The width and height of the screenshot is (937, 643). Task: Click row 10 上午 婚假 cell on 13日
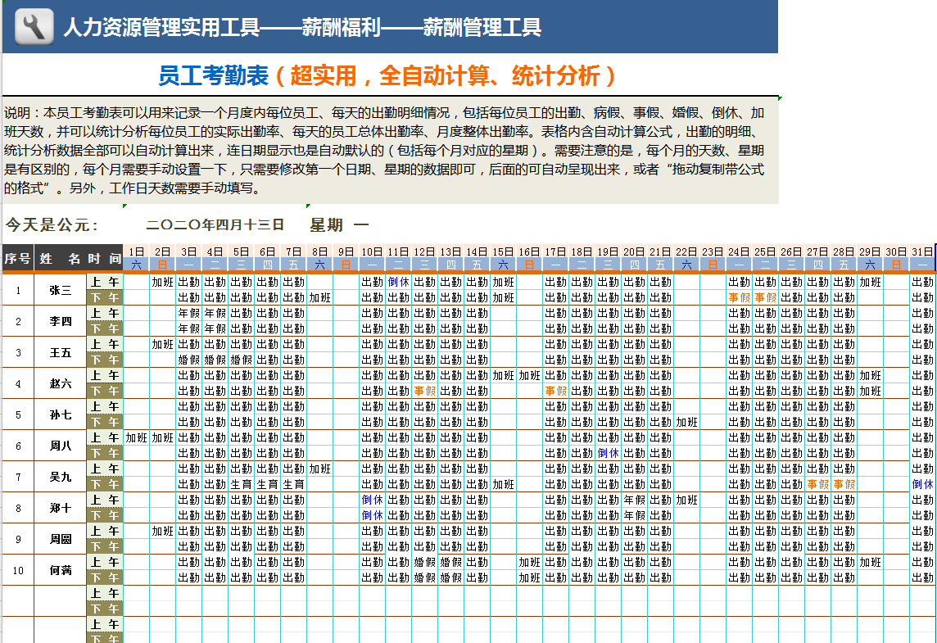coord(450,562)
